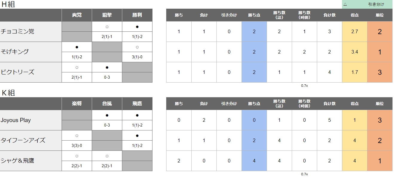Click the そげキング row label

point(31,52)
